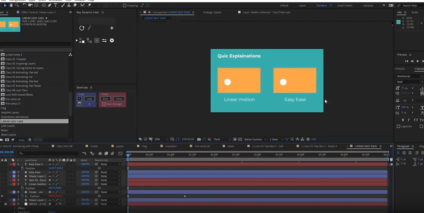Open Ray Dynamic Color settings gear

tap(112, 40)
